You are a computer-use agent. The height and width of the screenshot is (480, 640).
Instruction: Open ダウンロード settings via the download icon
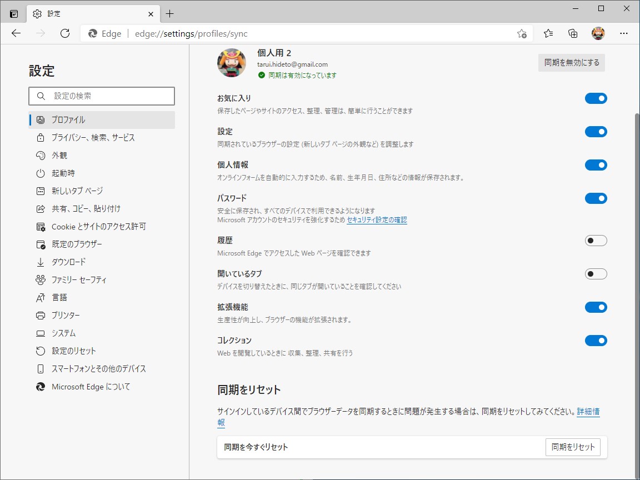(39, 262)
